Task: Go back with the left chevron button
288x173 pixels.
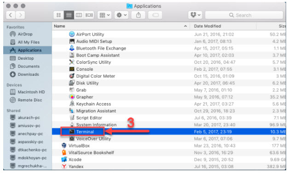Action: pos(11,15)
